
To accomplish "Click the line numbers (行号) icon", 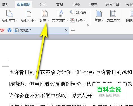I will click(x=73, y=20).
